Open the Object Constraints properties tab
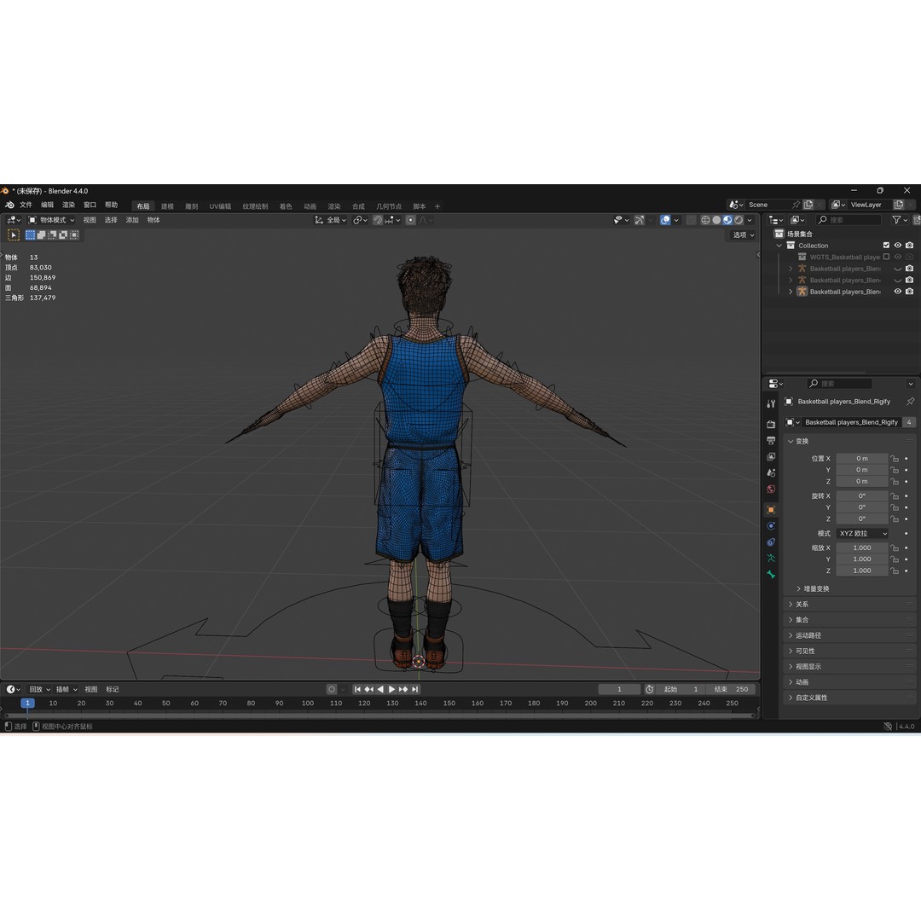This screenshot has width=921, height=921. pyautogui.click(x=771, y=542)
